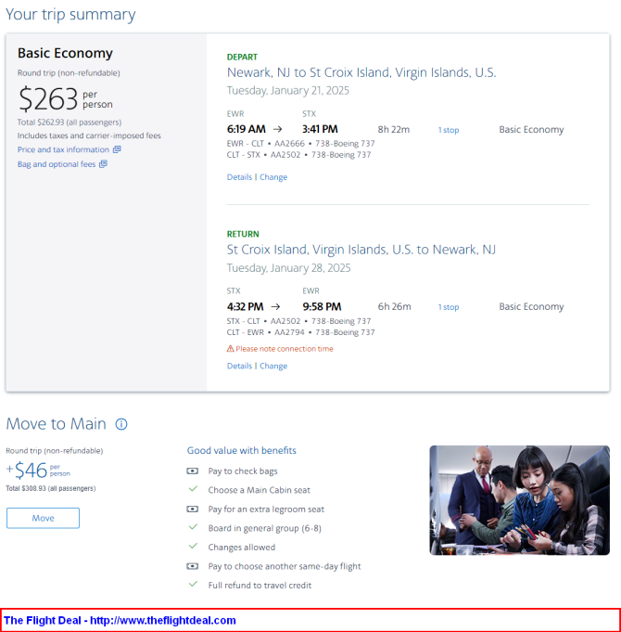The height and width of the screenshot is (632, 621).
Task: Click Includes taxes and carrier-imposed fees text
Action: pyautogui.click(x=89, y=135)
